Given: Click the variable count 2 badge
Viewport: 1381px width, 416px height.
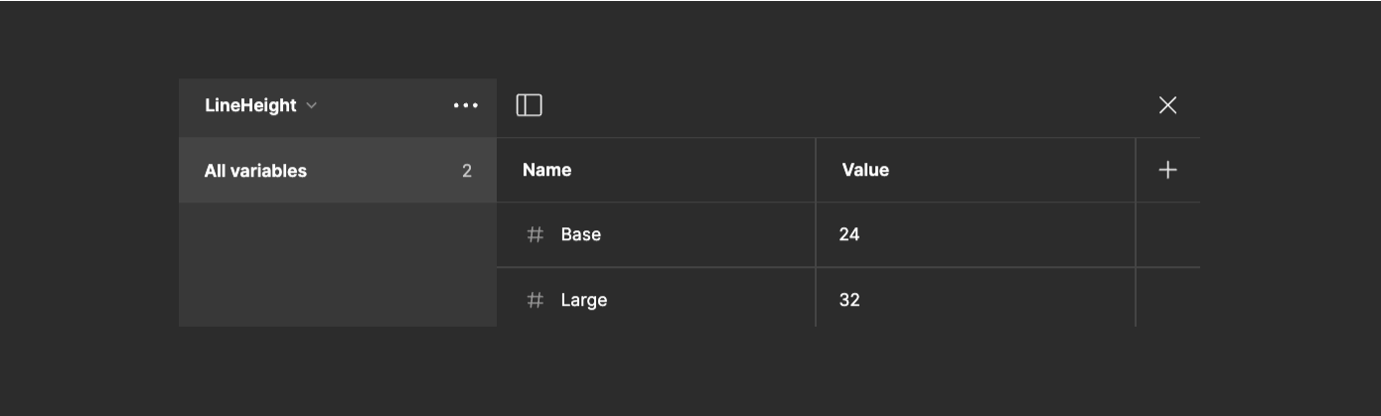Looking at the screenshot, I should pos(467,171).
